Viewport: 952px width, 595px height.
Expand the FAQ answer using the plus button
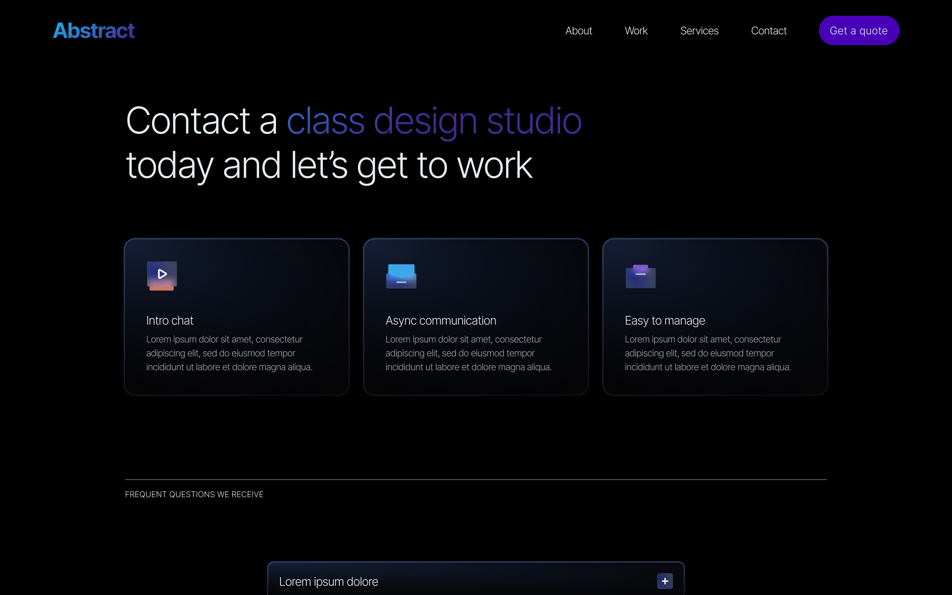[x=665, y=581]
